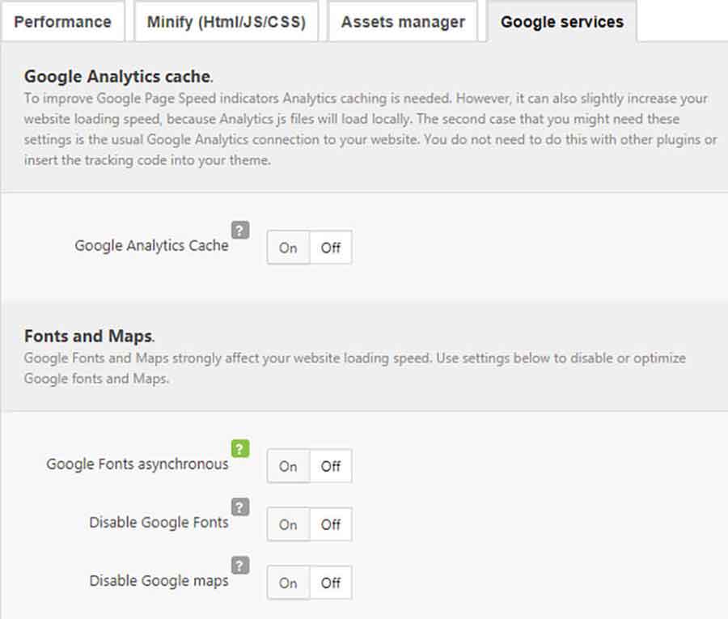728x619 pixels.
Task: Turn On Google Analytics Cache
Action: click(288, 248)
